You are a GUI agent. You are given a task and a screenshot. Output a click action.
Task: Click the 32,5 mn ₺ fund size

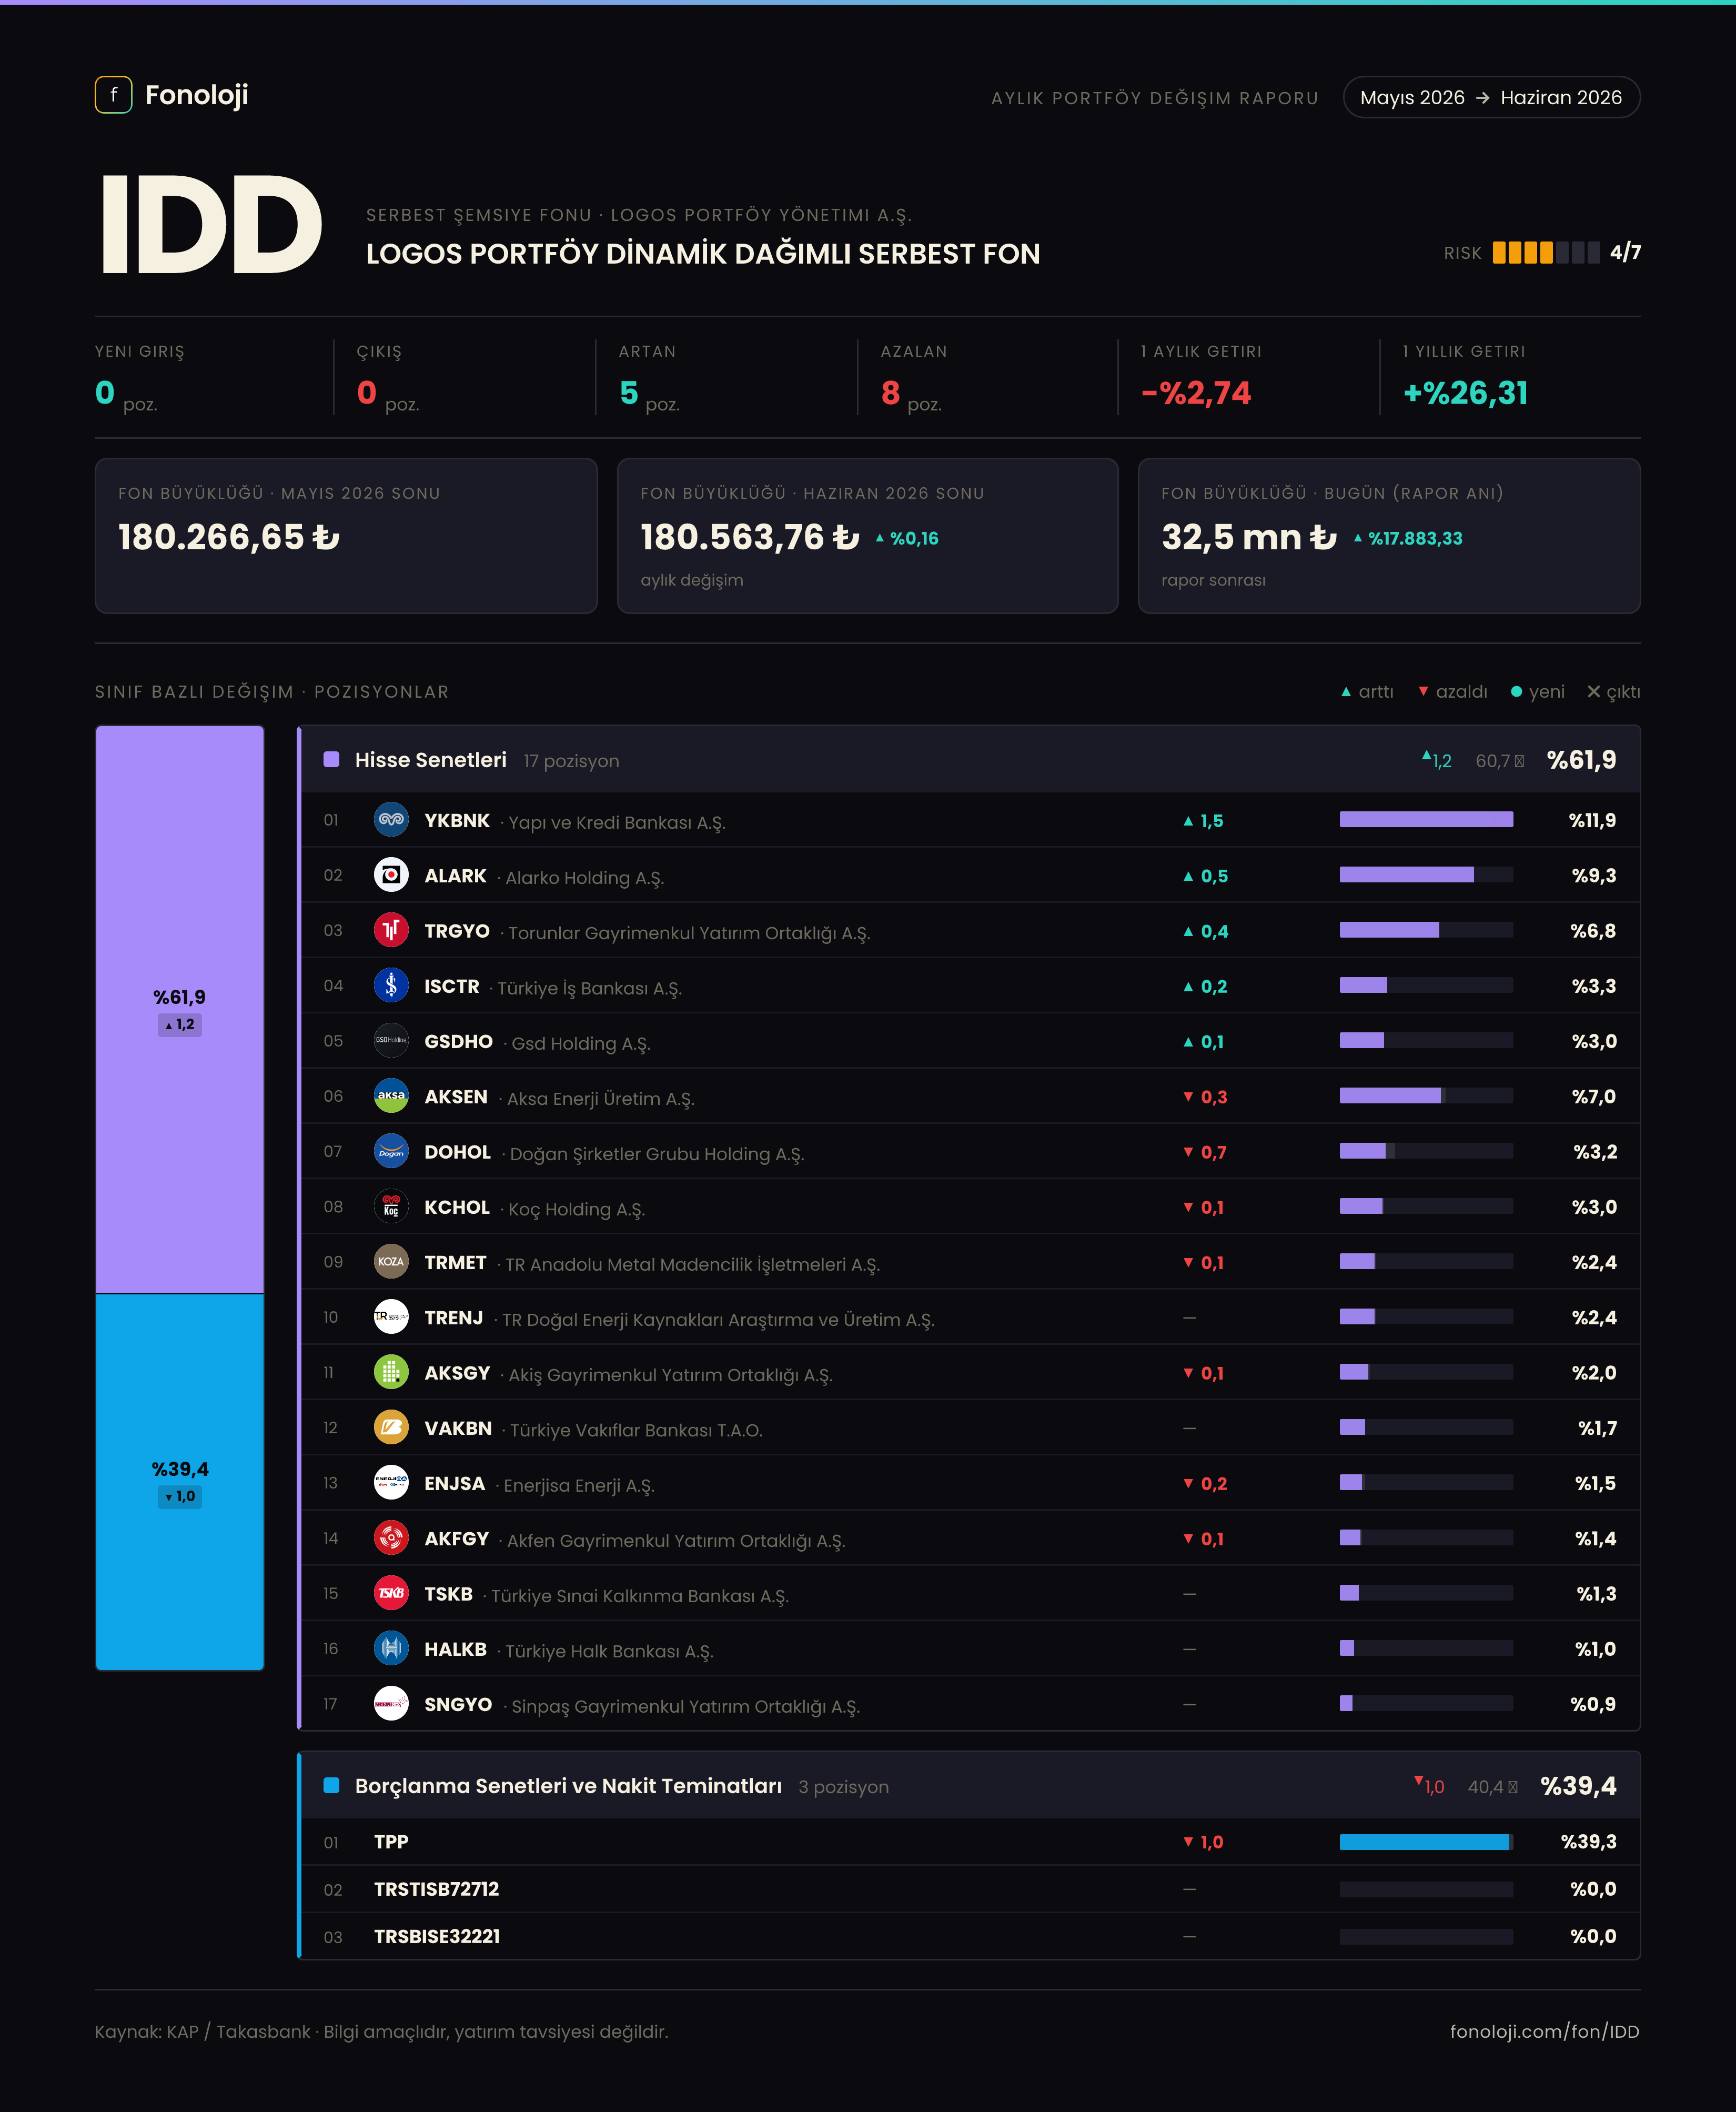[1249, 537]
